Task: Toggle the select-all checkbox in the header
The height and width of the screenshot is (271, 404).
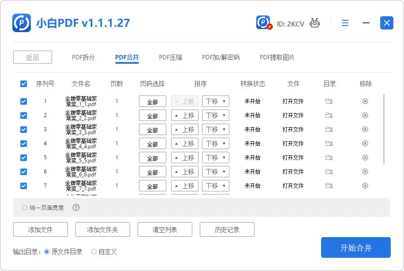Action: pos(23,84)
